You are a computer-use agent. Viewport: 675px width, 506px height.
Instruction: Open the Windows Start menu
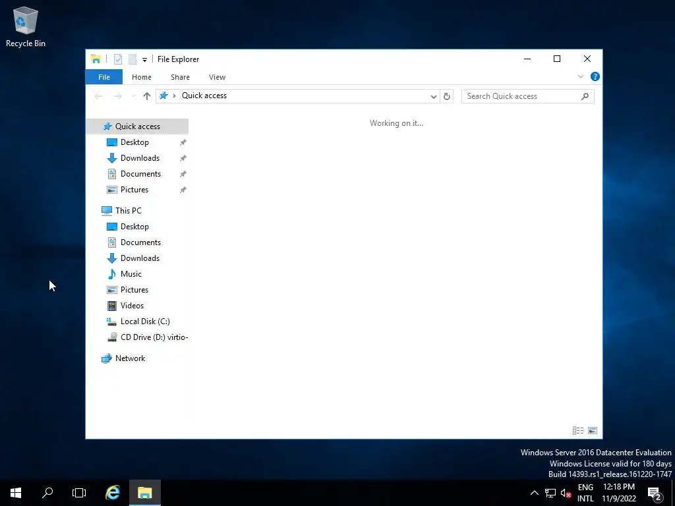tap(16, 493)
